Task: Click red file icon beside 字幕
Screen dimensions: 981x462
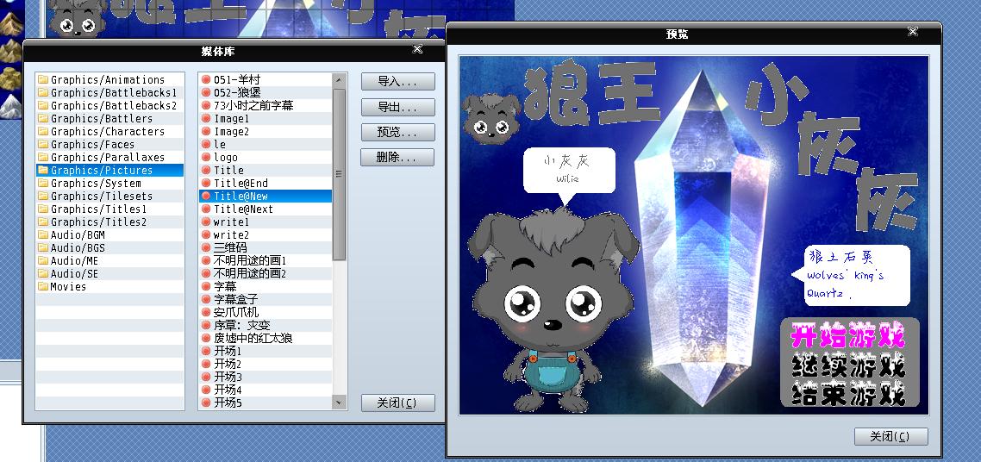Action: click(206, 286)
